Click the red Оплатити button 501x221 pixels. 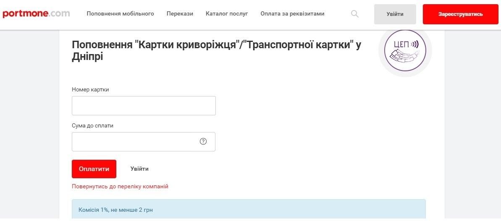[x=94, y=169]
